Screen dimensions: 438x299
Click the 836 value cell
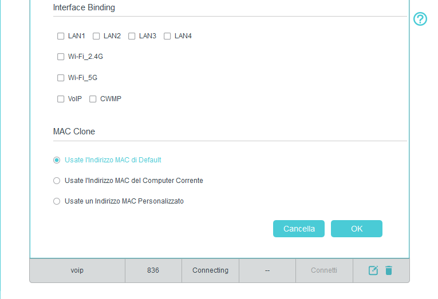click(153, 270)
